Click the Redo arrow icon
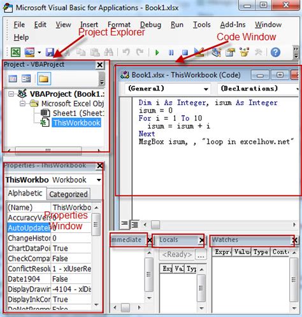This screenshot has width=302, height=317. (x=140, y=52)
